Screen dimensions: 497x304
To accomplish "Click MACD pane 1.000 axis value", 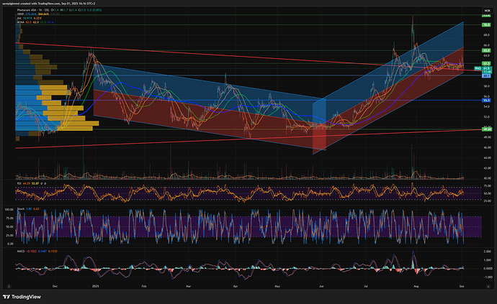I will tap(488, 260).
